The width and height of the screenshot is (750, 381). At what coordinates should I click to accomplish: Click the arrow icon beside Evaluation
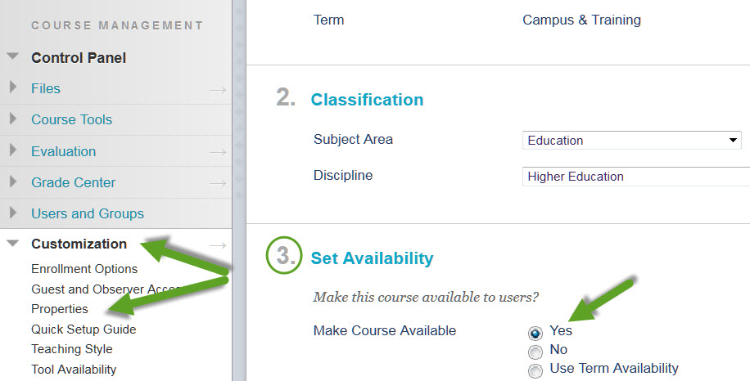point(218,152)
